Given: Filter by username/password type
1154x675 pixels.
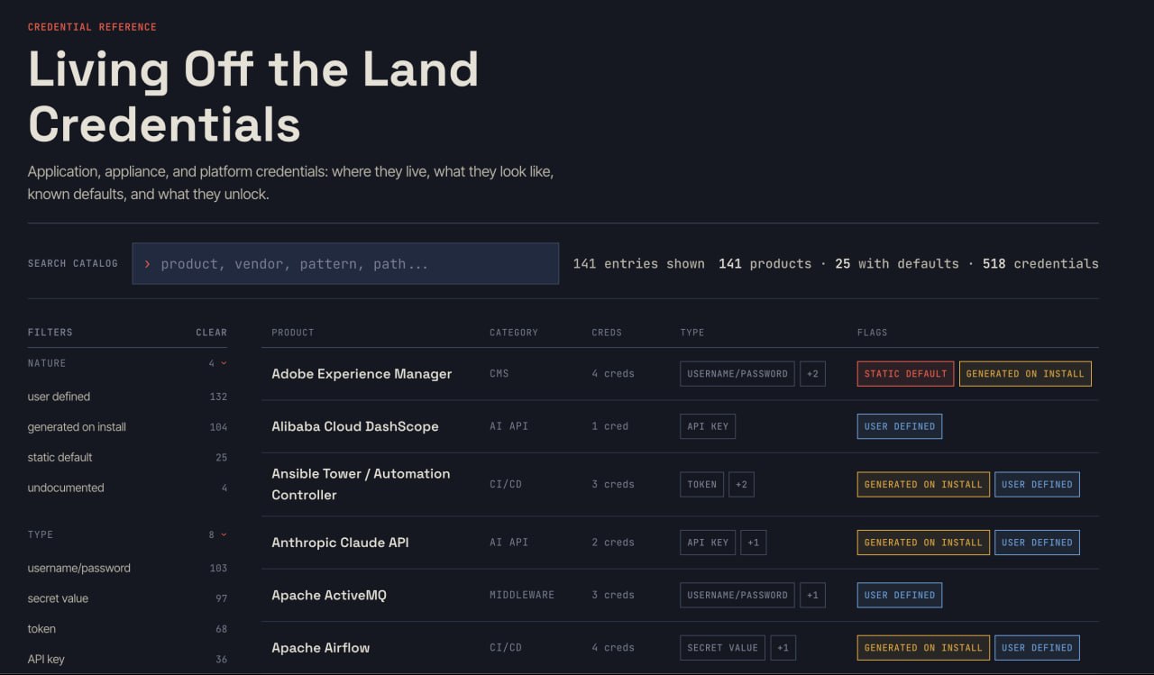Looking at the screenshot, I should 127,568.
